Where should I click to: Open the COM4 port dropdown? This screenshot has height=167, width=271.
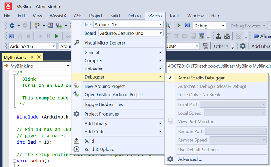tap(197, 46)
